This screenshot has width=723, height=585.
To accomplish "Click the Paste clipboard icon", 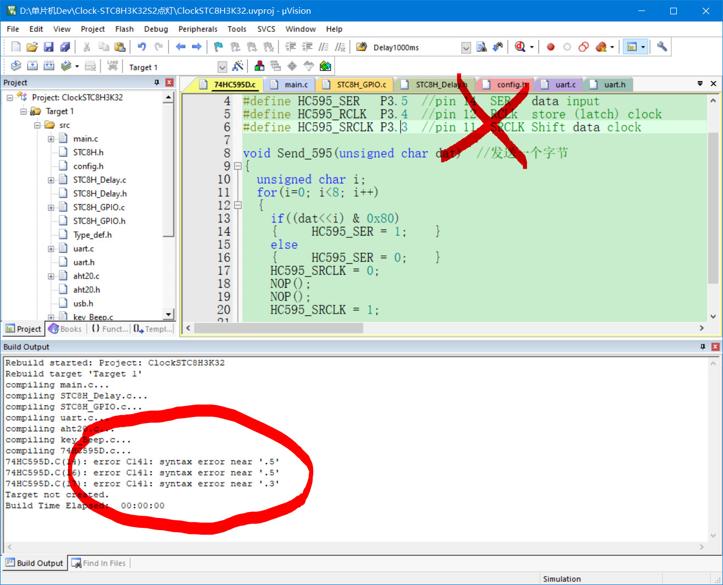I will (x=120, y=47).
